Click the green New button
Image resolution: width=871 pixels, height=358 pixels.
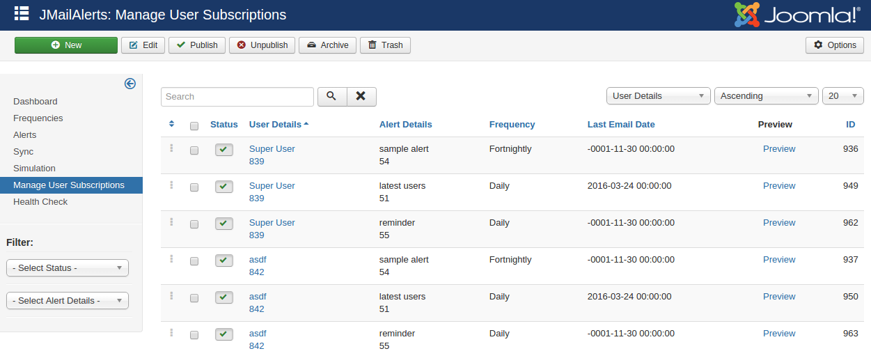click(x=66, y=45)
